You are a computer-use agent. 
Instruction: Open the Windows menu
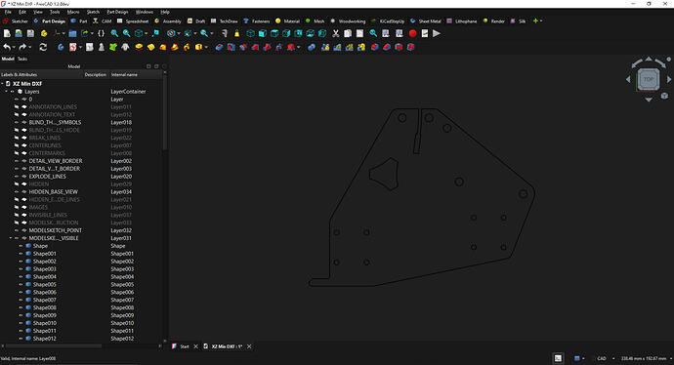[144, 12]
